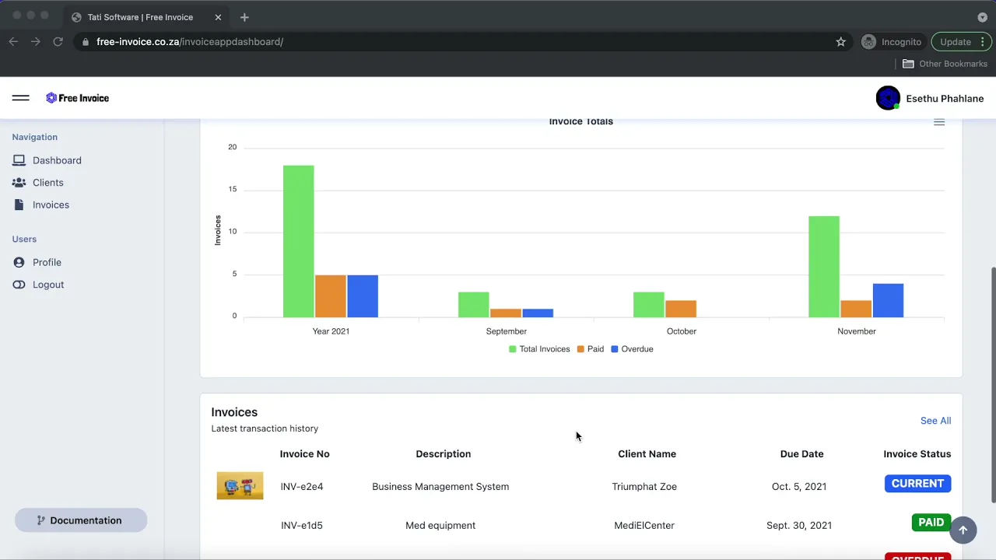Open a new browser tab with the plus icon

point(244,17)
